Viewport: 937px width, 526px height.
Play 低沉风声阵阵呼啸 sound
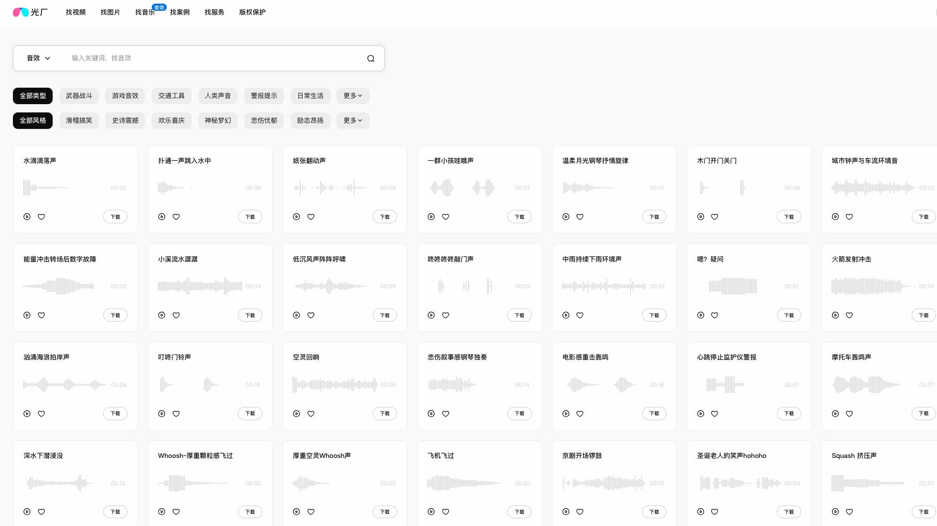[296, 315]
